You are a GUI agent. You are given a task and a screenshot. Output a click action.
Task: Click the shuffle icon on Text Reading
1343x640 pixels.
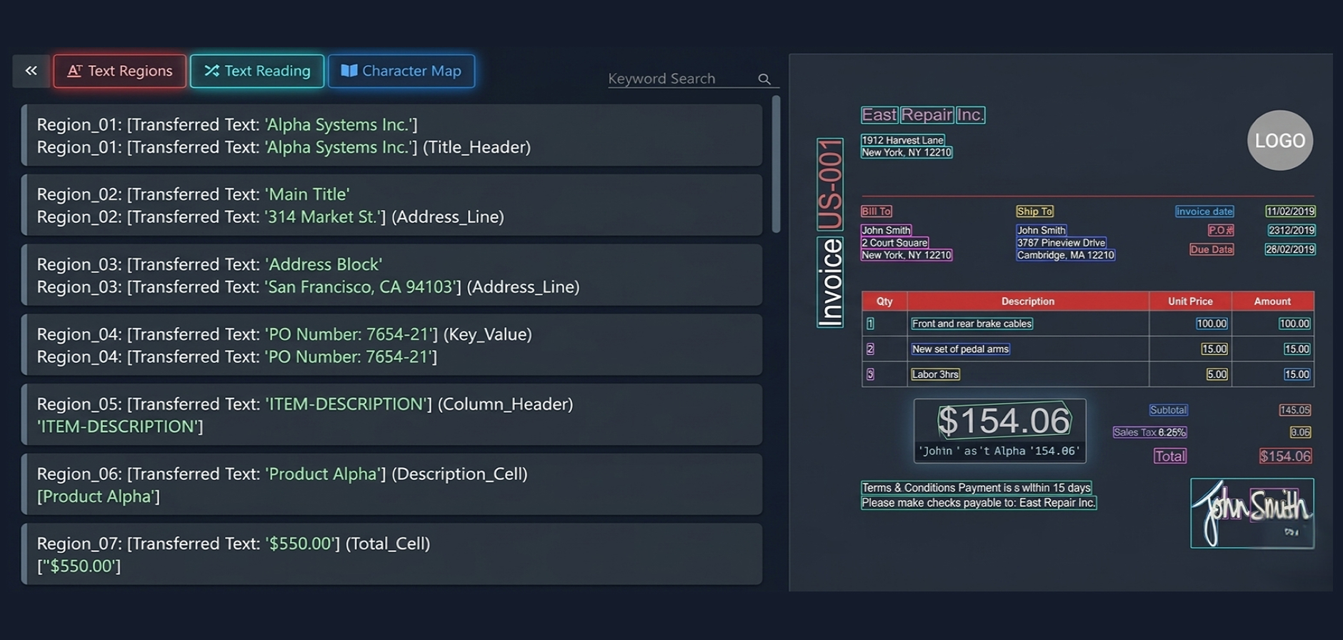coord(211,71)
